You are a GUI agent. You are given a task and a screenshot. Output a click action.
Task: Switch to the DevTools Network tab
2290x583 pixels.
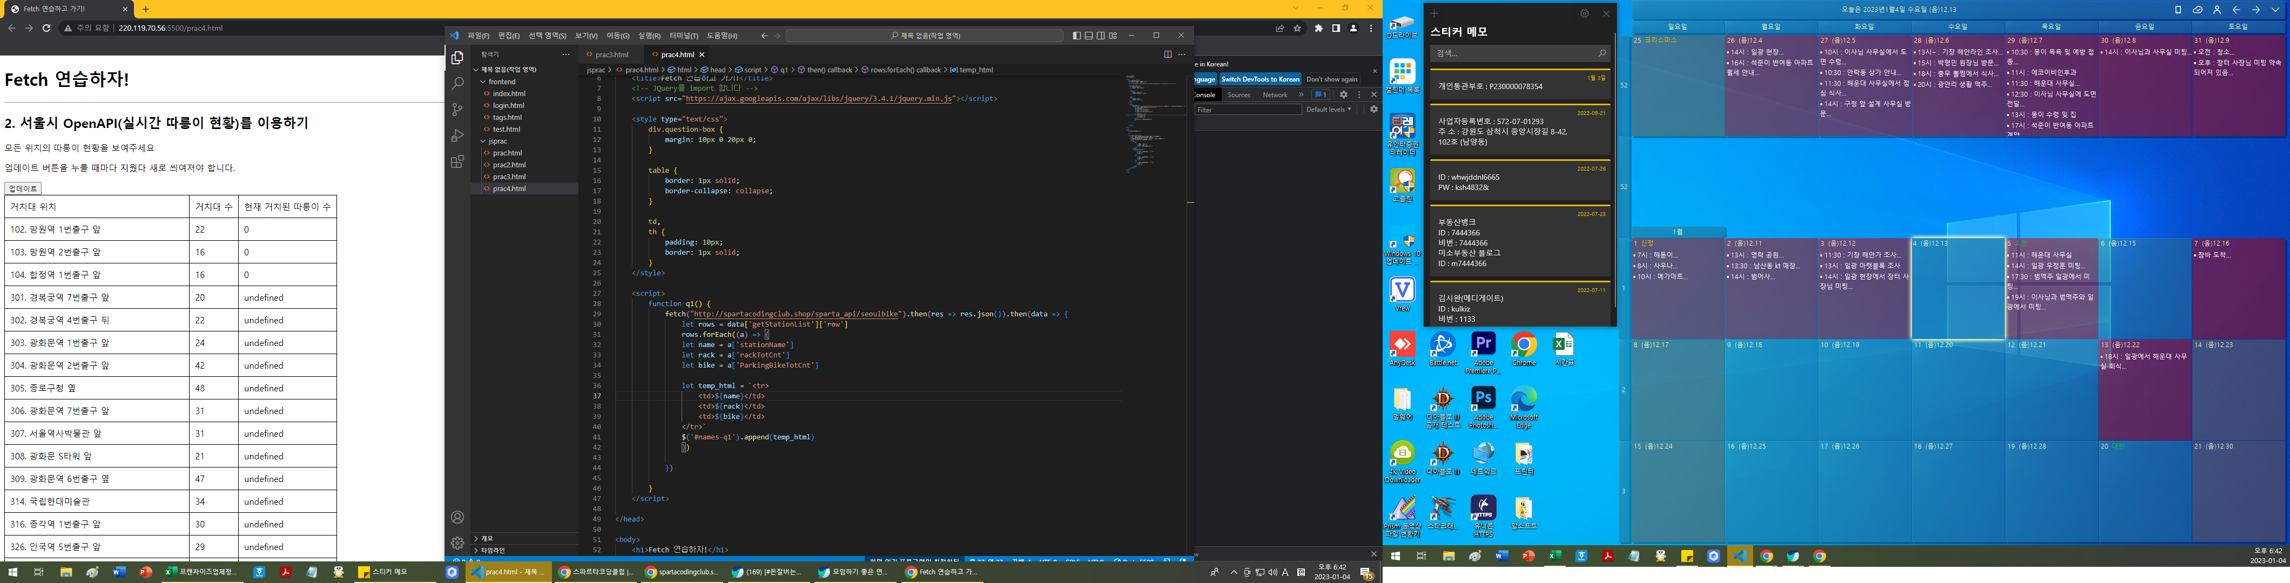pos(1275,94)
